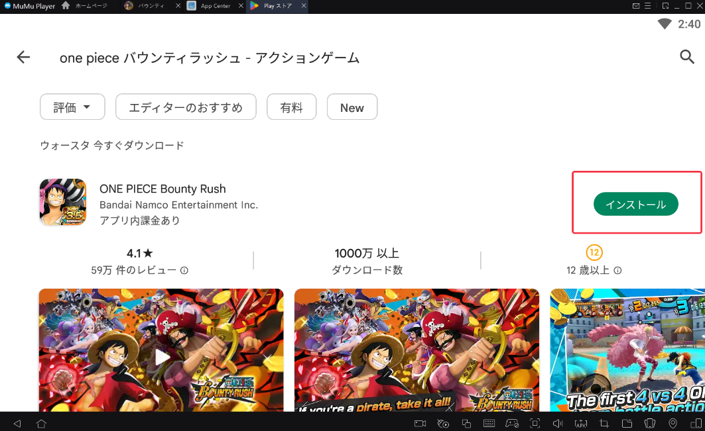Show info about the 12+ age rating
This screenshot has width=705, height=431.
coord(617,270)
